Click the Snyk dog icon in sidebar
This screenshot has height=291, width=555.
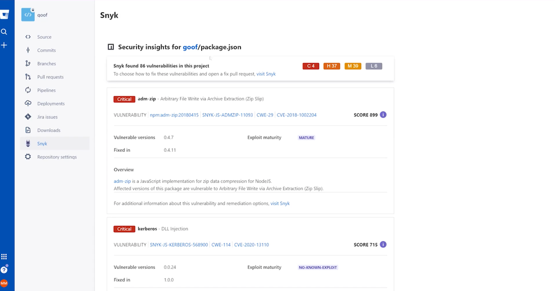coord(28,144)
